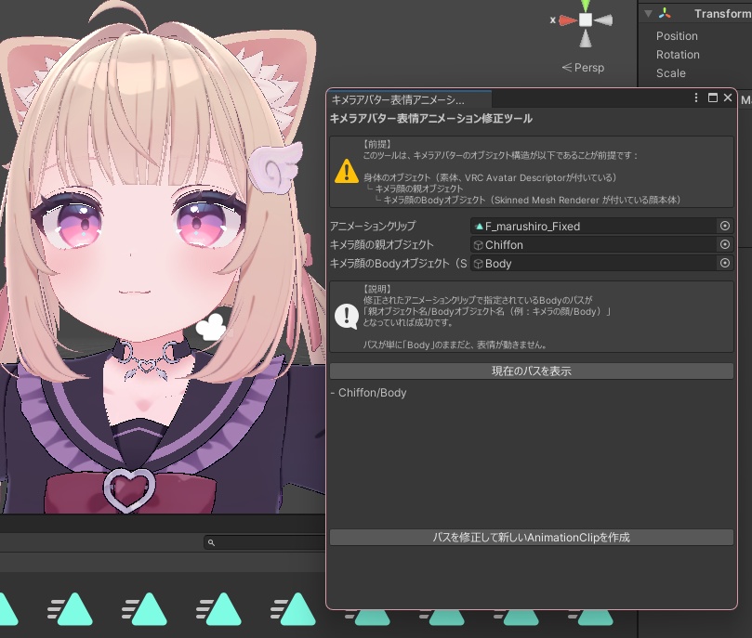Open object picker for アニメーションクリップ field
Image resolution: width=752 pixels, height=638 pixels.
[725, 226]
